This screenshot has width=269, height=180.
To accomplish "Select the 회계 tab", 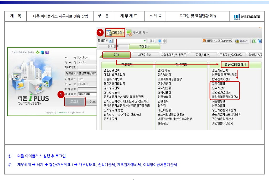I will [116, 55].
